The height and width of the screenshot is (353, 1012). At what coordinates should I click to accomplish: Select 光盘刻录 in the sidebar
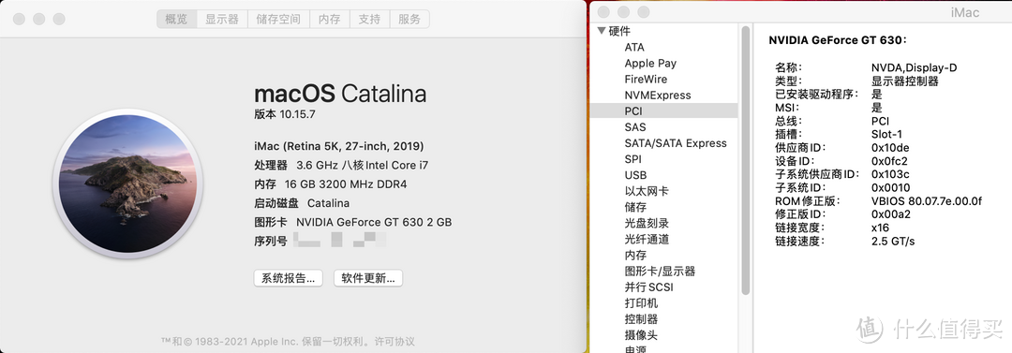647,223
